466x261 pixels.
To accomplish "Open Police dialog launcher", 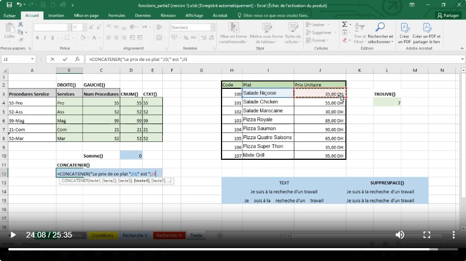I will [x=101, y=49].
